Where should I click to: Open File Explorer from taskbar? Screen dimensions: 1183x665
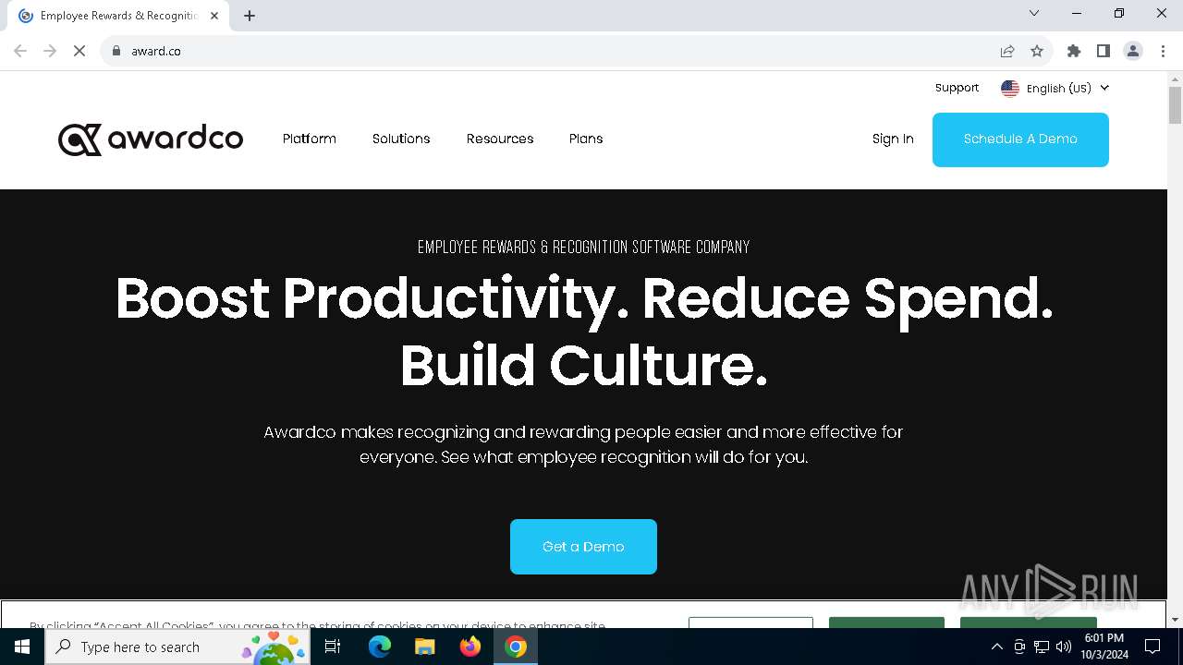[x=425, y=647]
